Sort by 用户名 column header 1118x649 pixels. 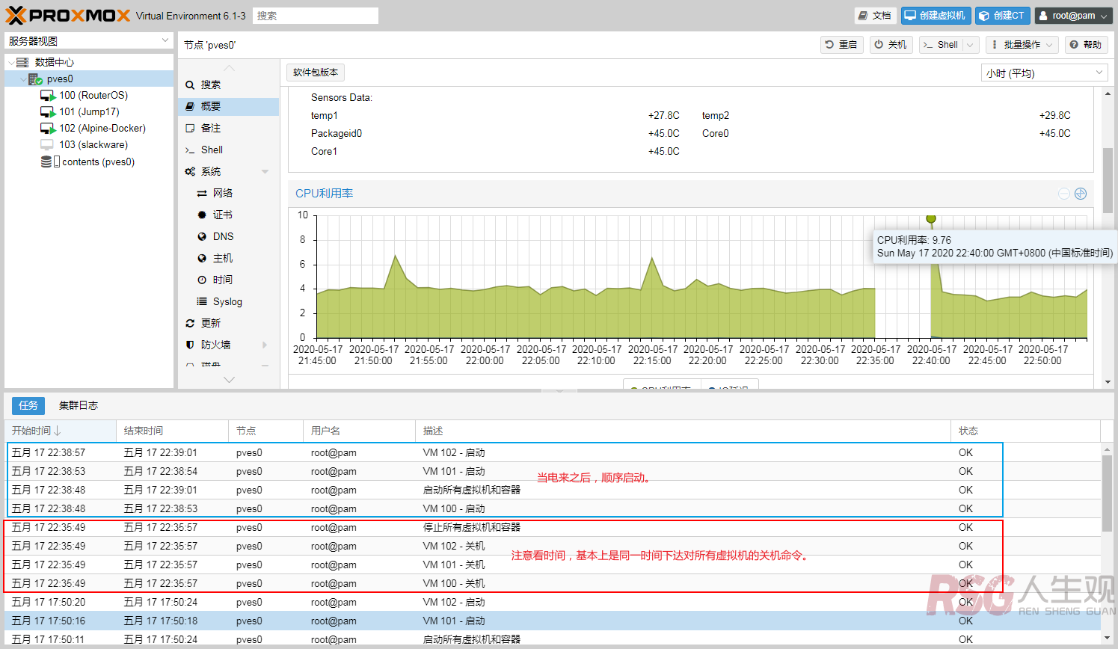click(360, 431)
